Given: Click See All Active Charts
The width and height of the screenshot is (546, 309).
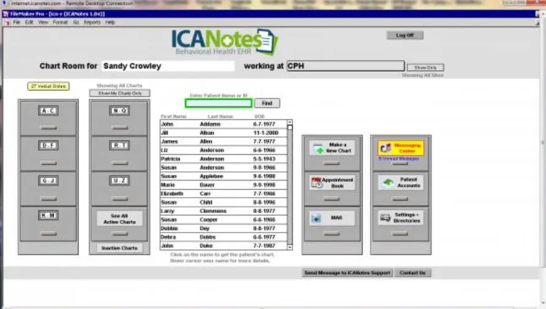Looking at the screenshot, I should pyautogui.click(x=119, y=218).
